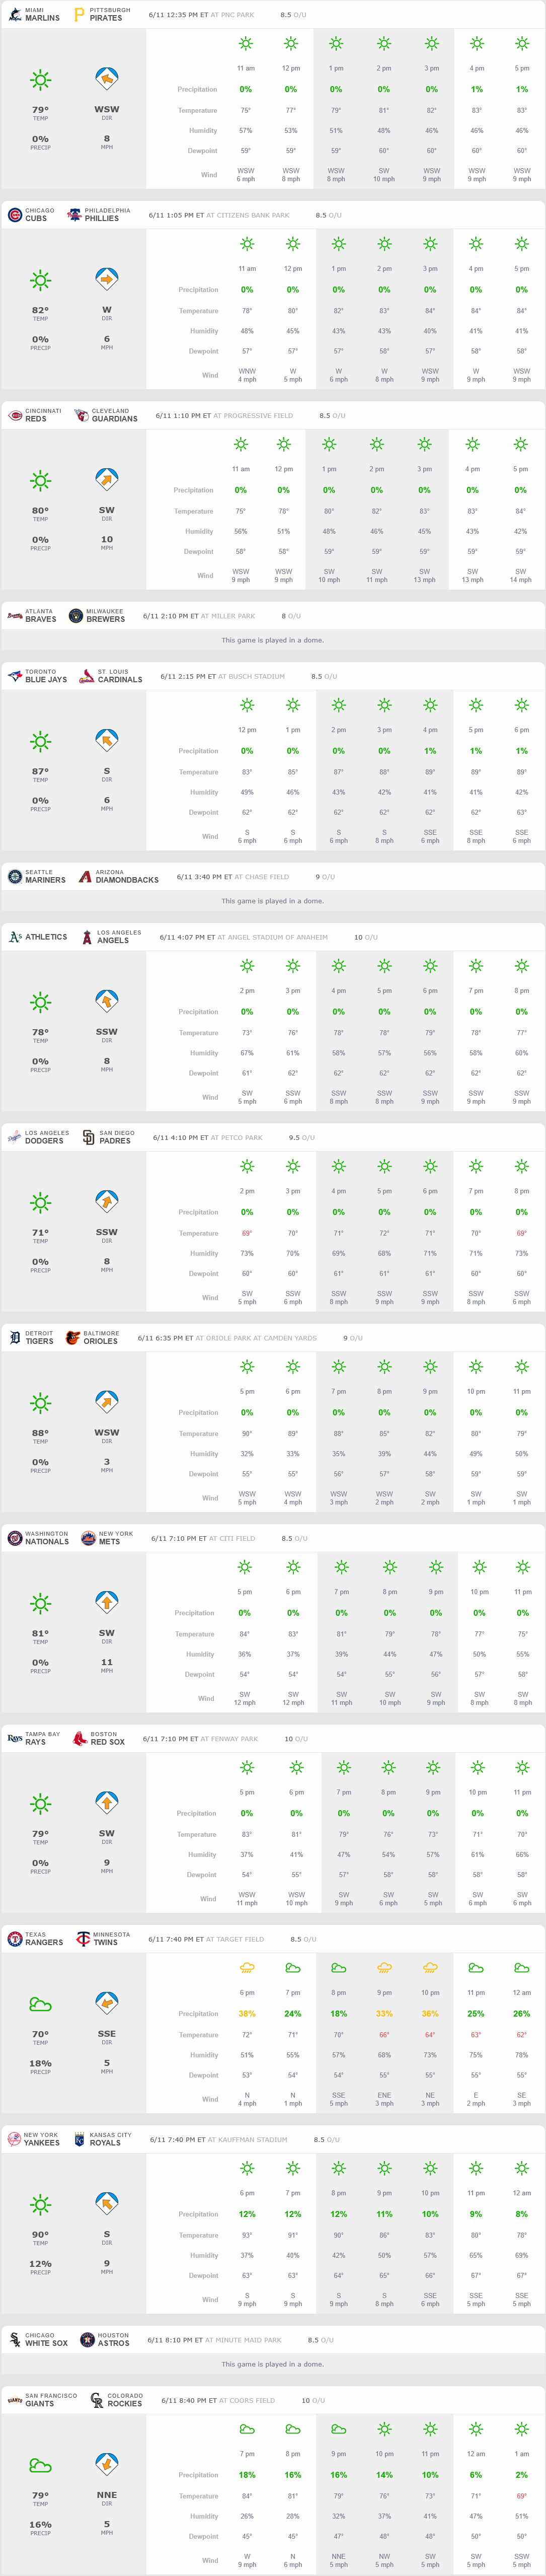The height and width of the screenshot is (2576, 546).
Task: Click the Miami Marlins team logo
Action: coord(15,15)
